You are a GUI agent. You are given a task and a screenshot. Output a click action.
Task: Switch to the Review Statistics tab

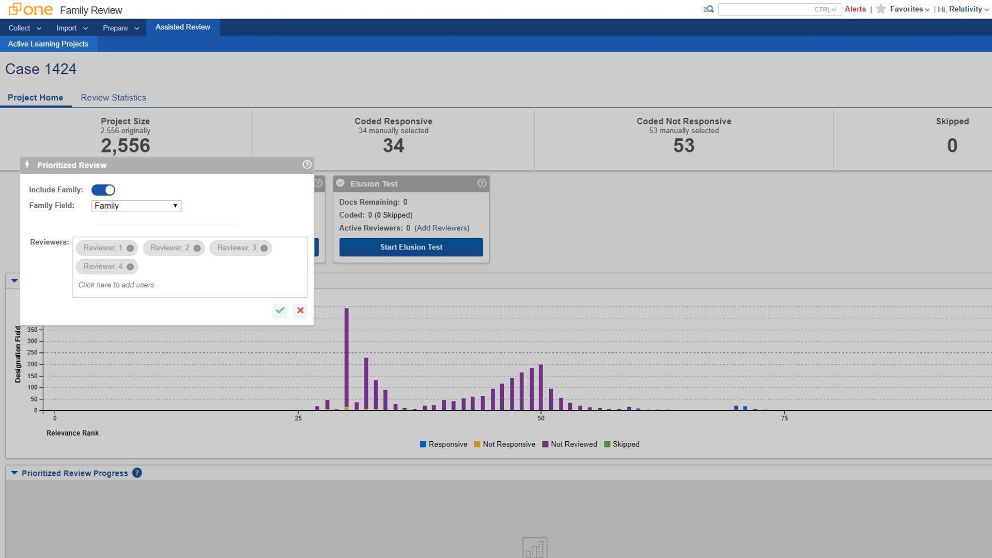113,97
